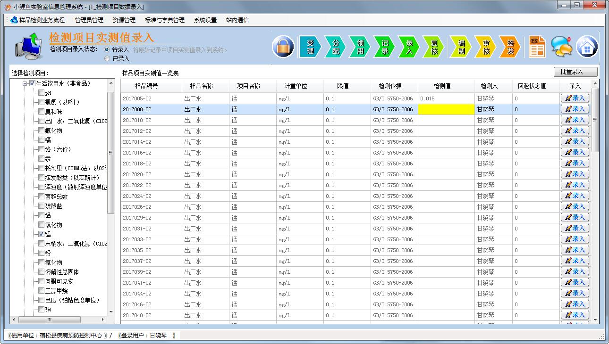
Task: Click the 录入 icon button for sample 2017024-02
Action: [x=575, y=196]
